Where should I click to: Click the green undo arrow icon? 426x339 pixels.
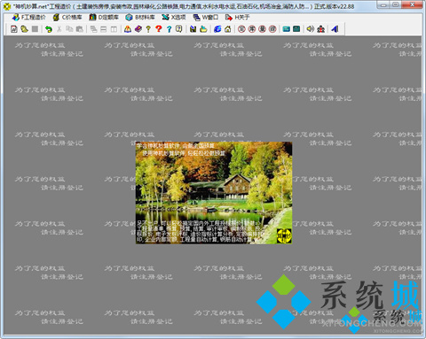[49, 29]
